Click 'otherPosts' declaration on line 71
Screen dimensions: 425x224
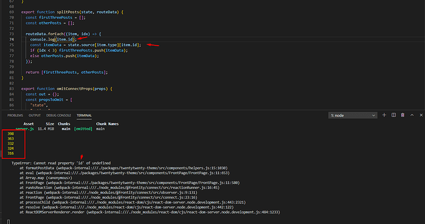point(50,23)
